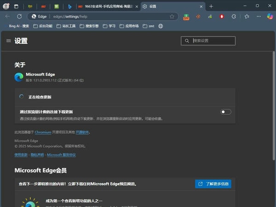Open a new tab with plus button

[x=211, y=6]
